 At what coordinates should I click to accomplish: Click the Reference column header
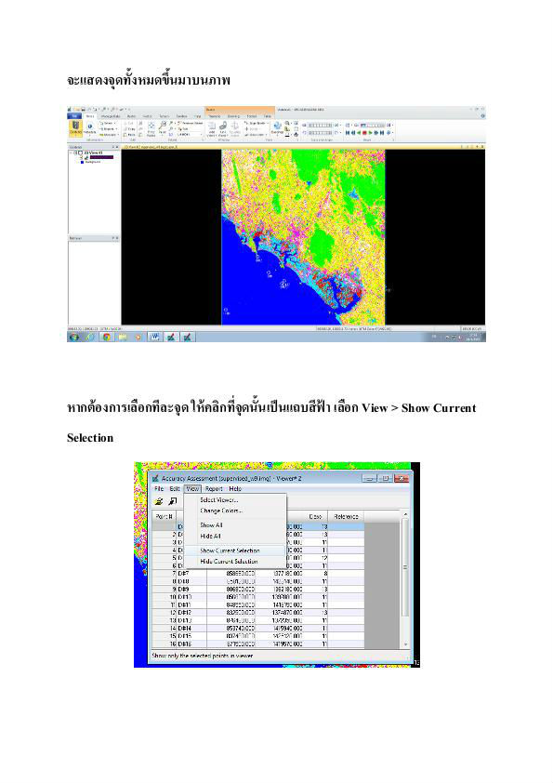(346, 516)
